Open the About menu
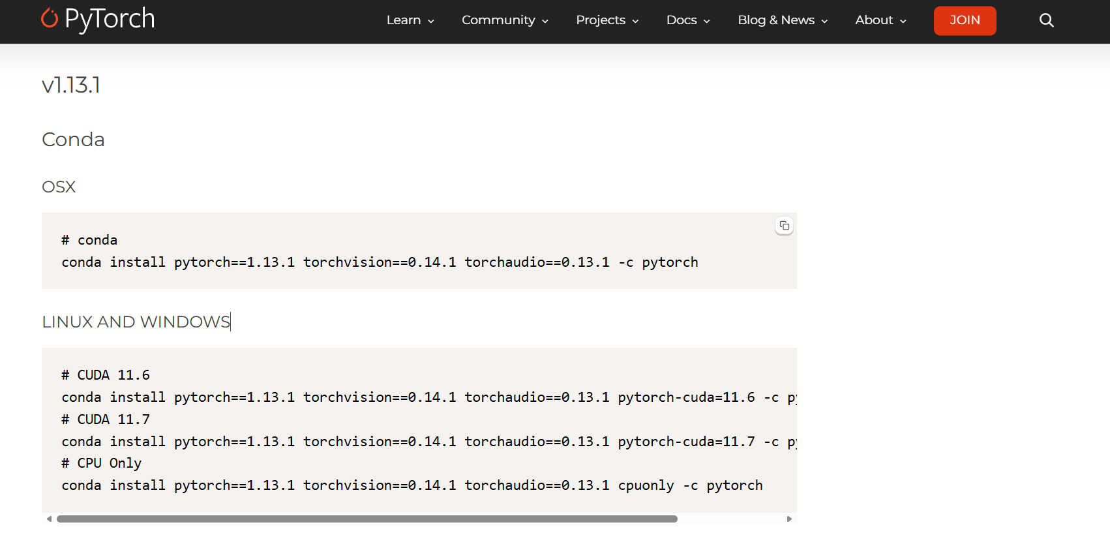Screen dimensions: 1110x546 pyautogui.click(x=880, y=20)
